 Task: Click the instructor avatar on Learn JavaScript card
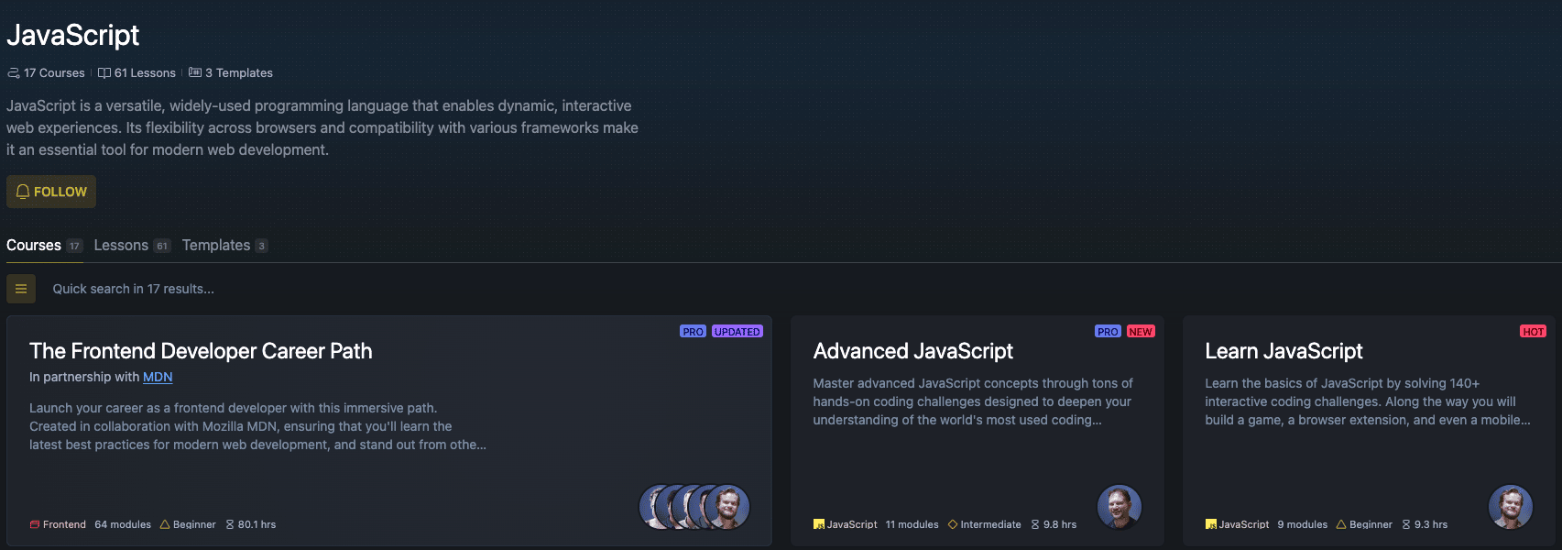coord(1511,507)
